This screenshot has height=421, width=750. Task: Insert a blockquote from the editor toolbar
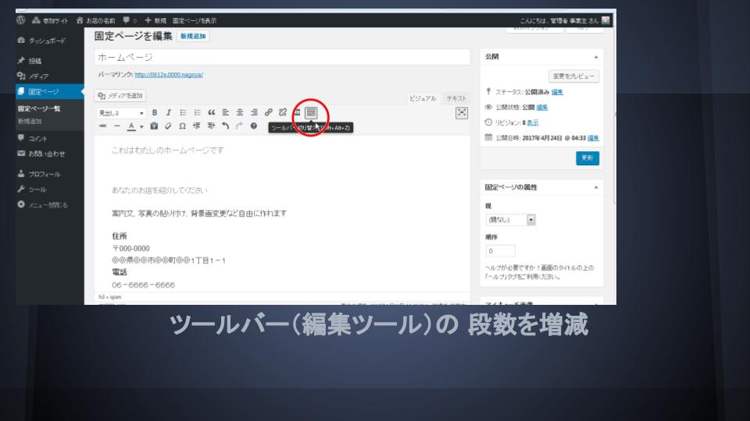coord(211,112)
